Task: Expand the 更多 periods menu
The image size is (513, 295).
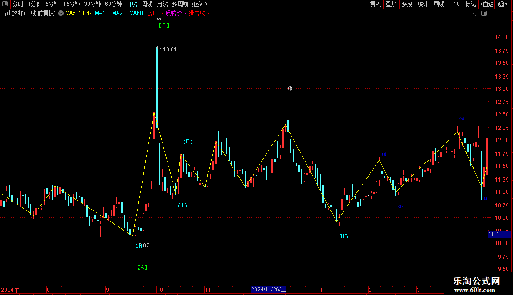Action: [200, 4]
